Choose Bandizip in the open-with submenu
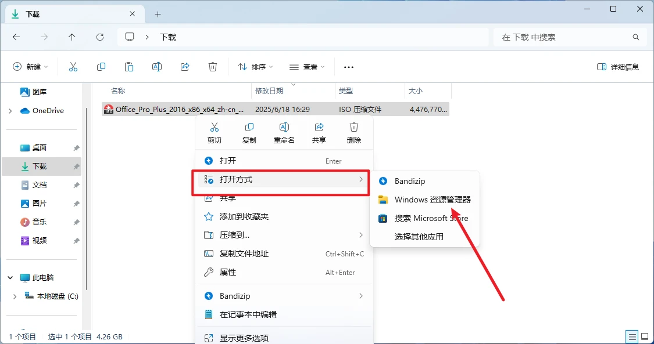 click(x=424, y=182)
